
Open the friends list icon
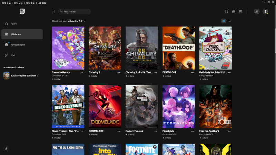257,11
